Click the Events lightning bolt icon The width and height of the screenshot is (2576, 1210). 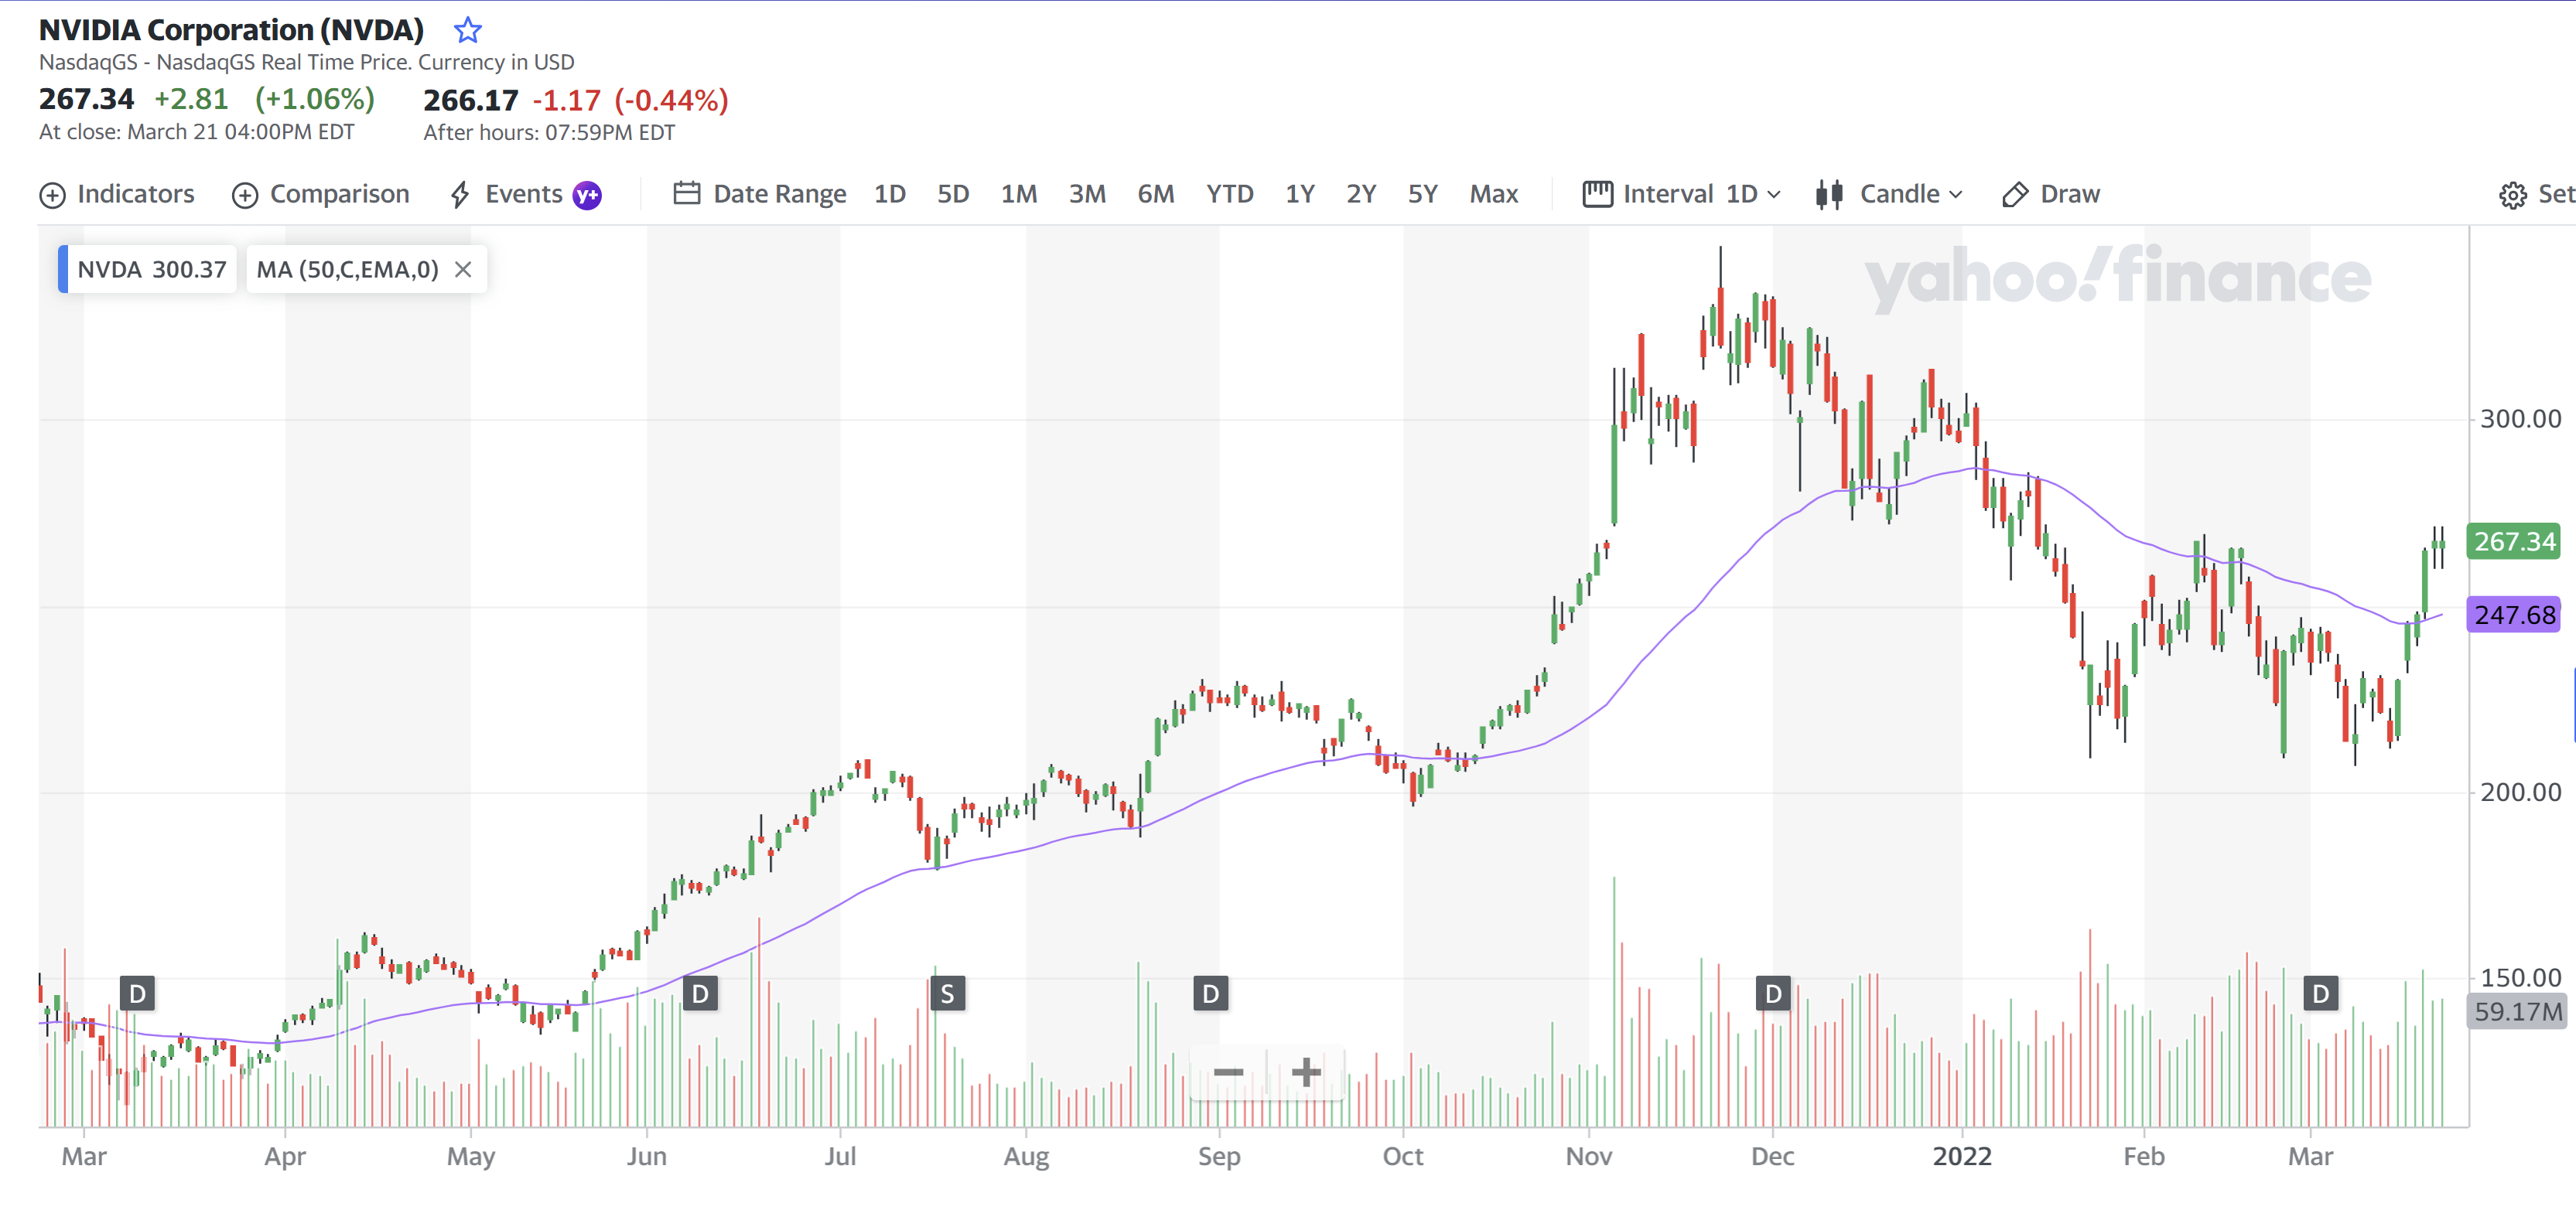[460, 195]
